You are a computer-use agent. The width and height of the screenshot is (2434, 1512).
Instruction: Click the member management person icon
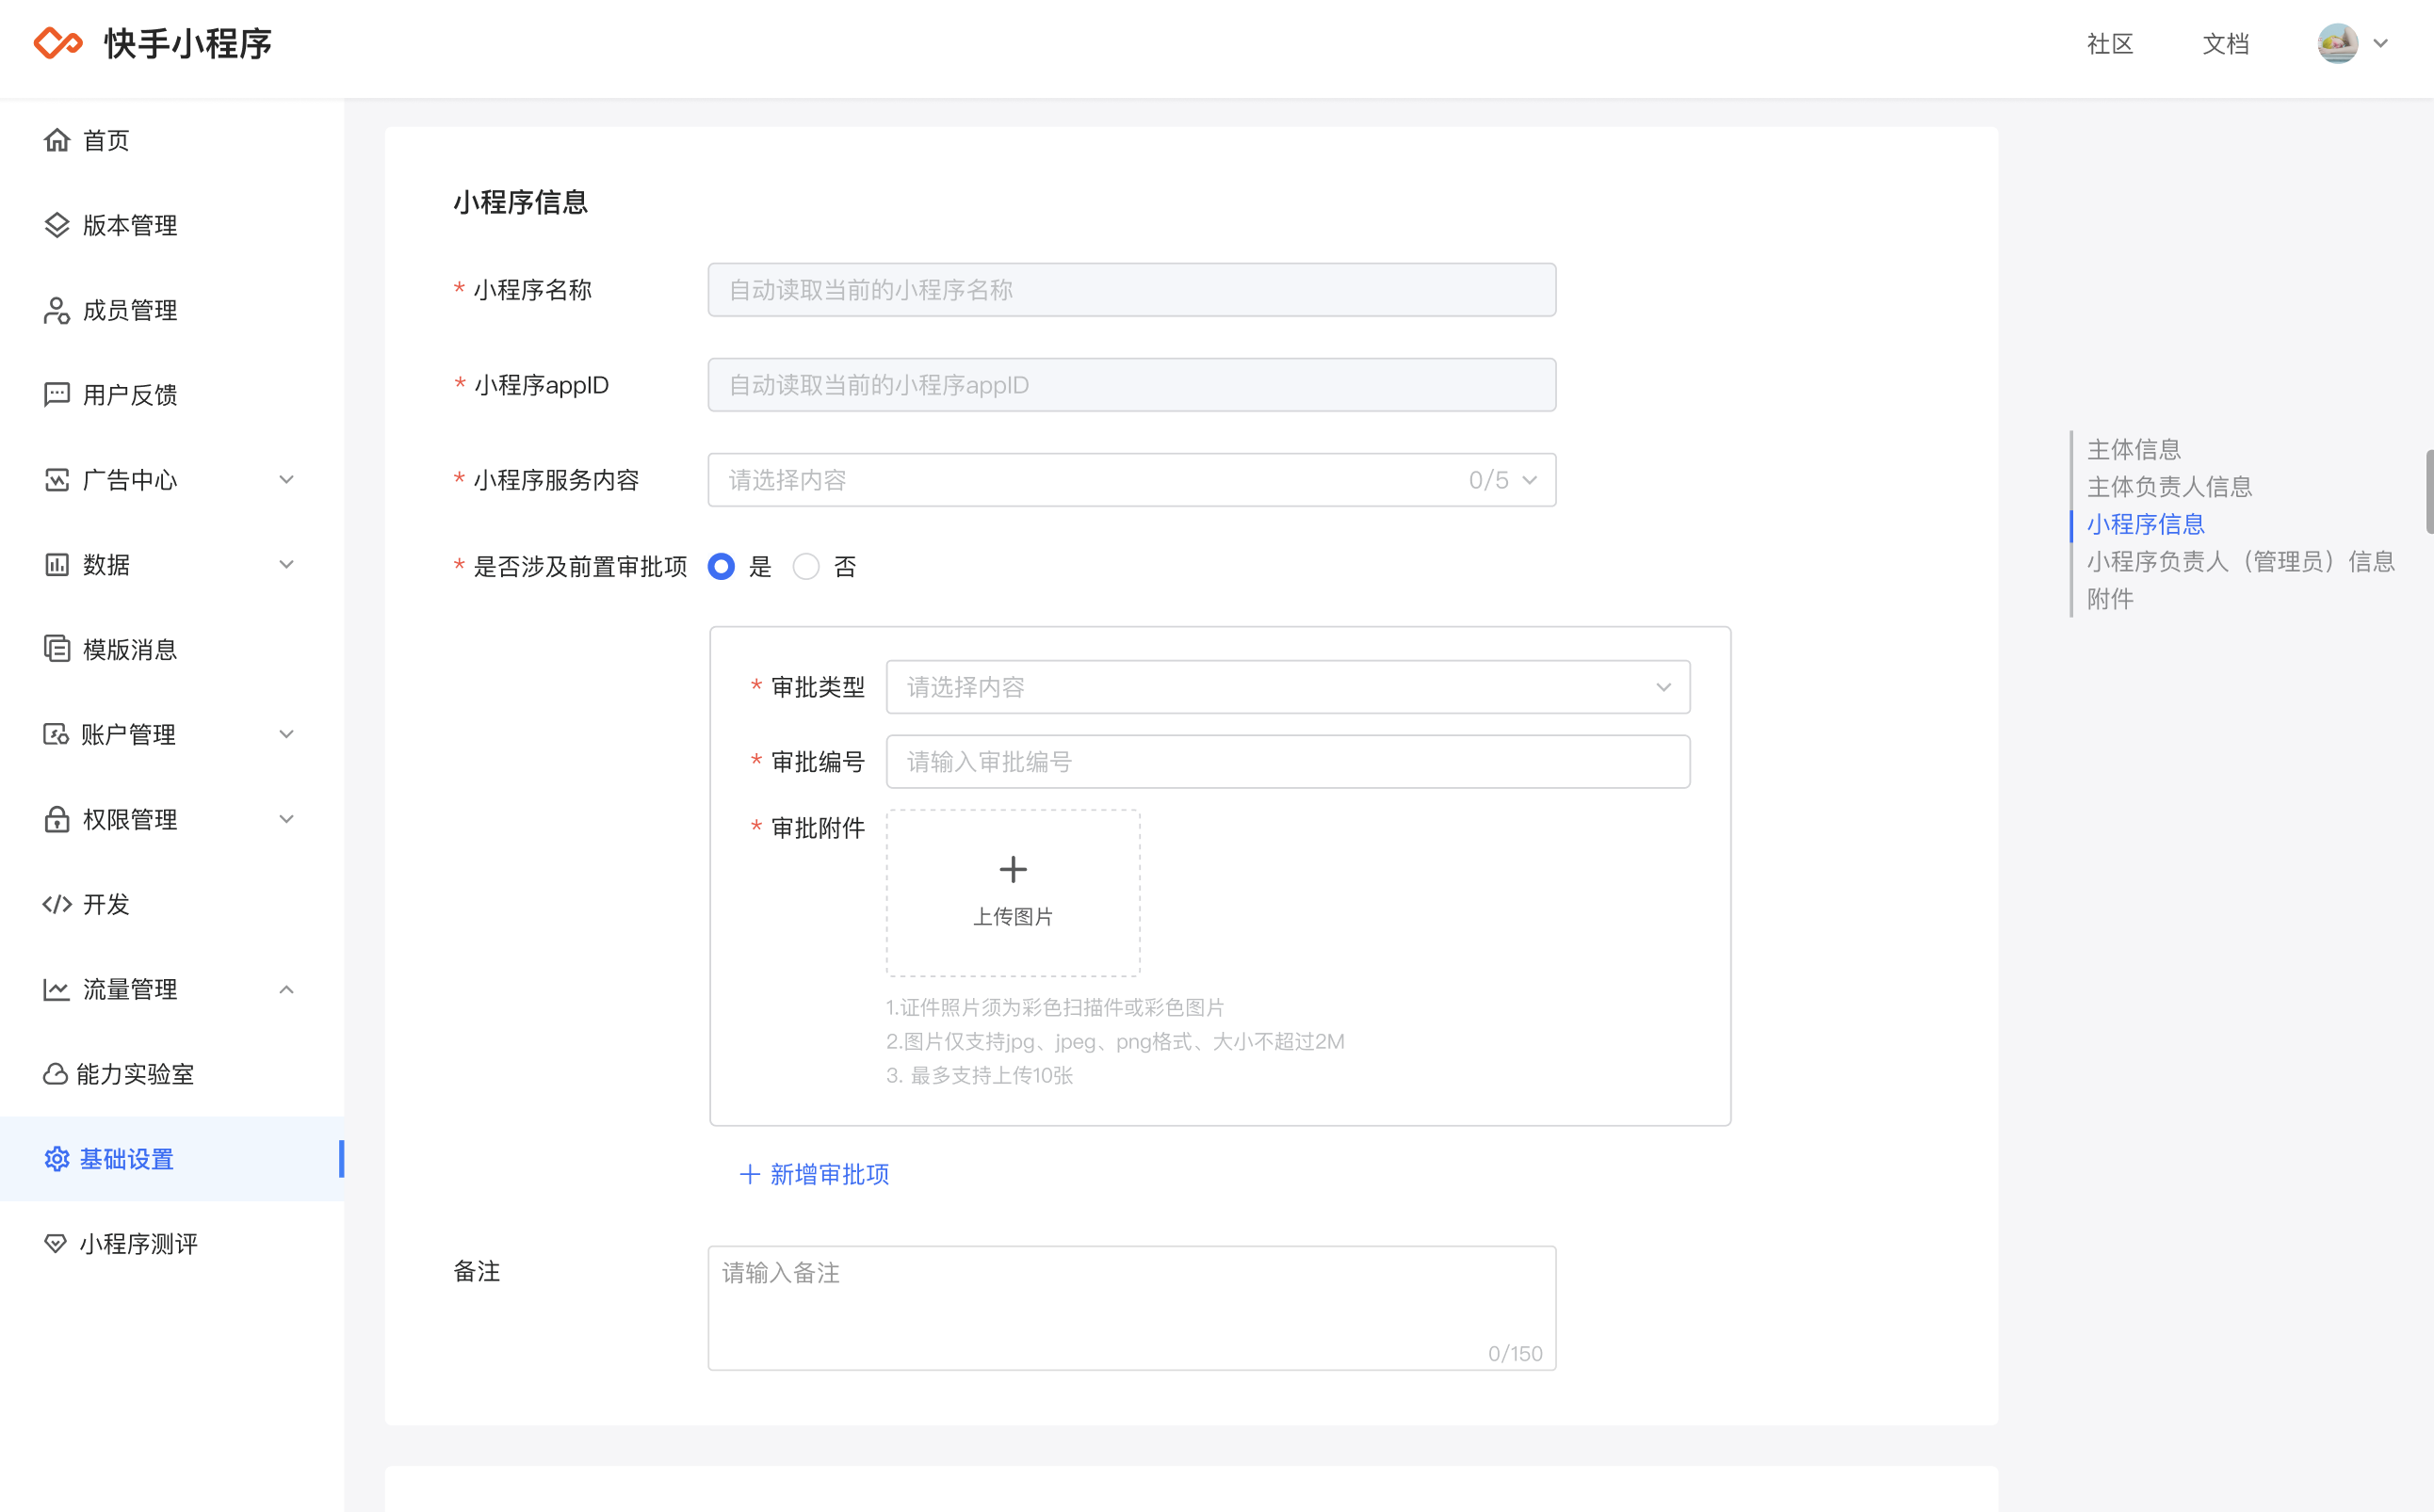coord(57,310)
